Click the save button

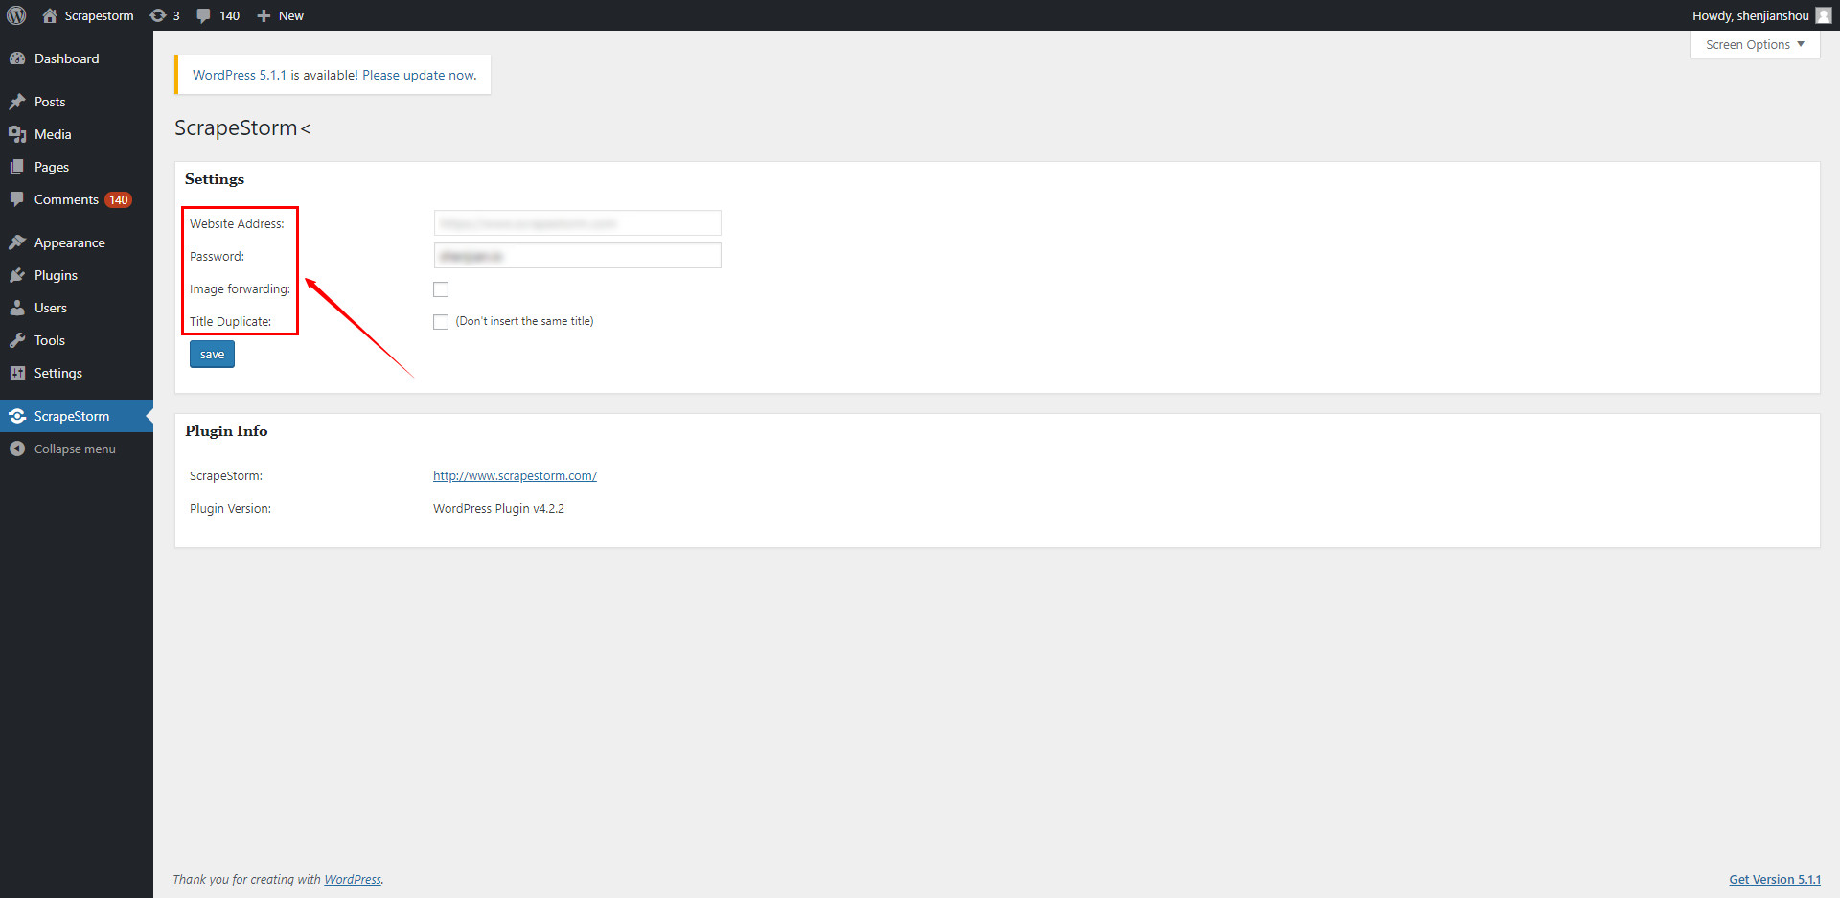click(x=212, y=355)
